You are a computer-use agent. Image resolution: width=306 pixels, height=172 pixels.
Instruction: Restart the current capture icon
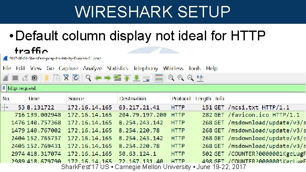tap(25, 78)
